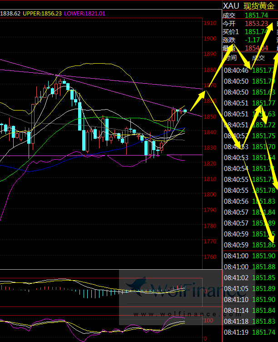Select the 08:40:46 tick row

(x=249, y=70)
